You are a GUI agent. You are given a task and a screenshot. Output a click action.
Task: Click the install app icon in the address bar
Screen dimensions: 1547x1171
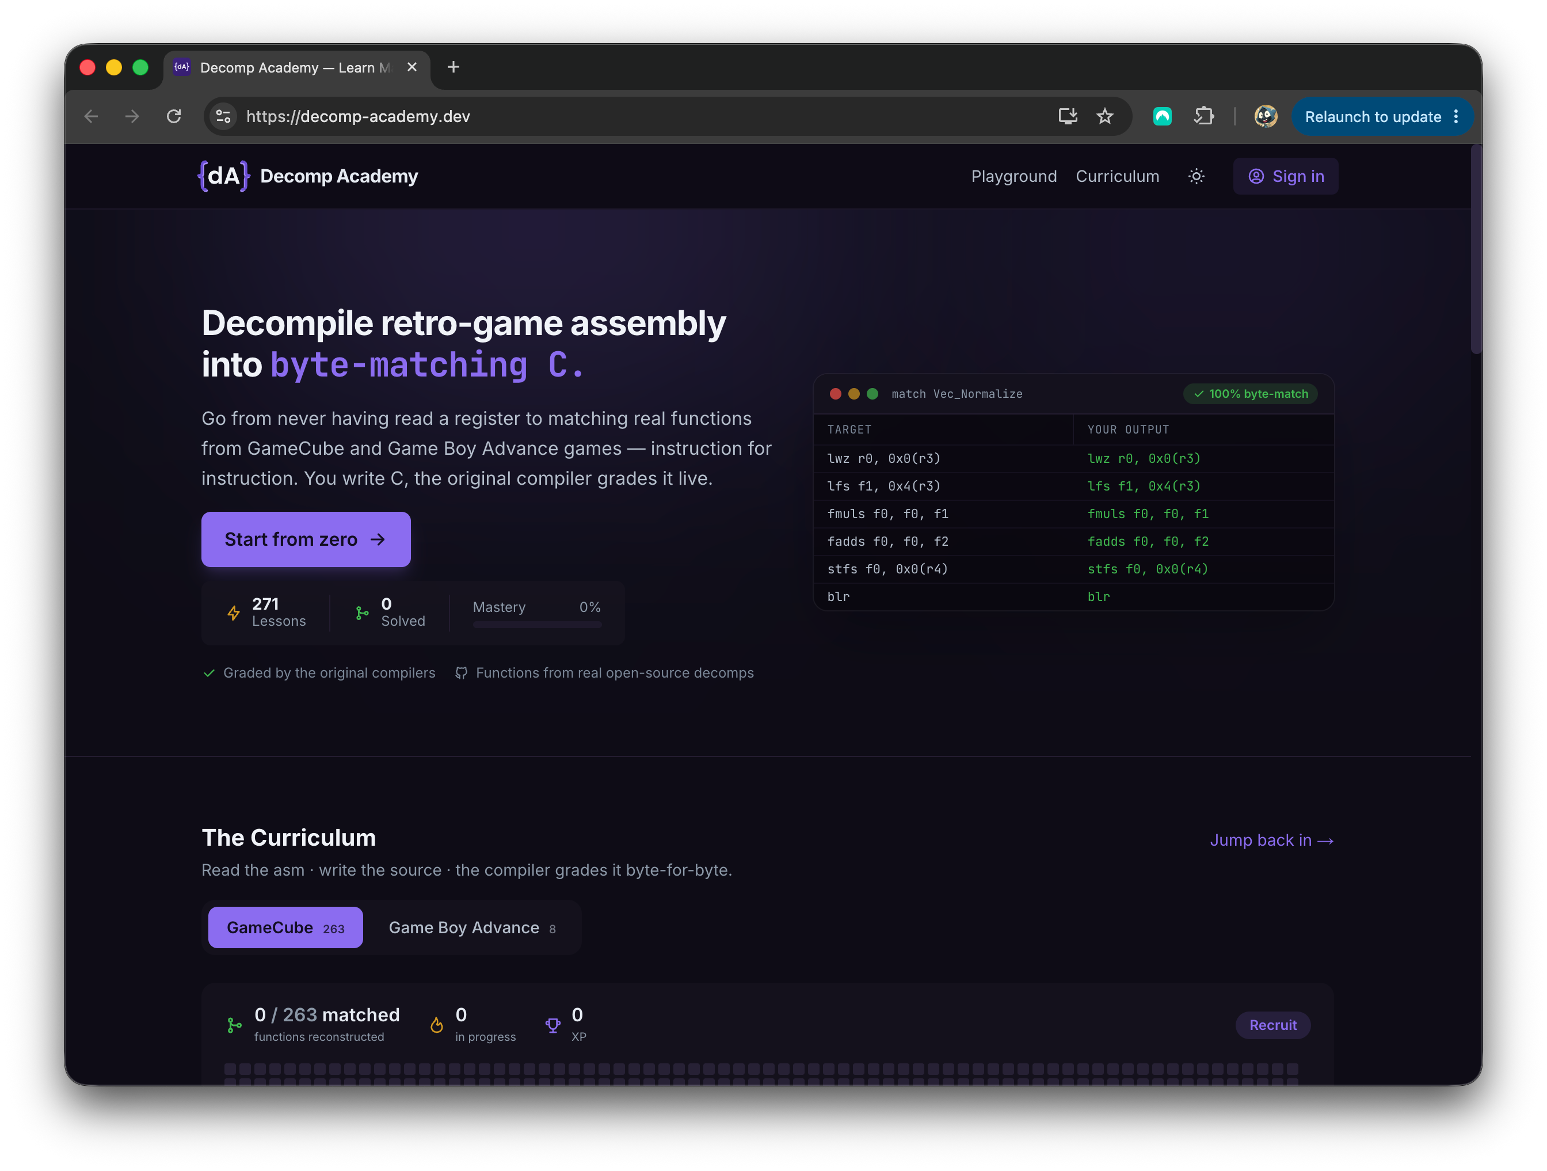tap(1067, 116)
